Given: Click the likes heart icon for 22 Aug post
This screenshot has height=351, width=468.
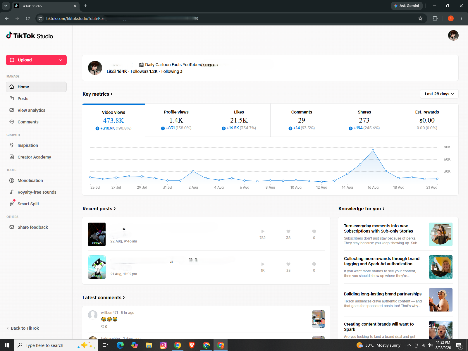Looking at the screenshot, I should pos(288,231).
